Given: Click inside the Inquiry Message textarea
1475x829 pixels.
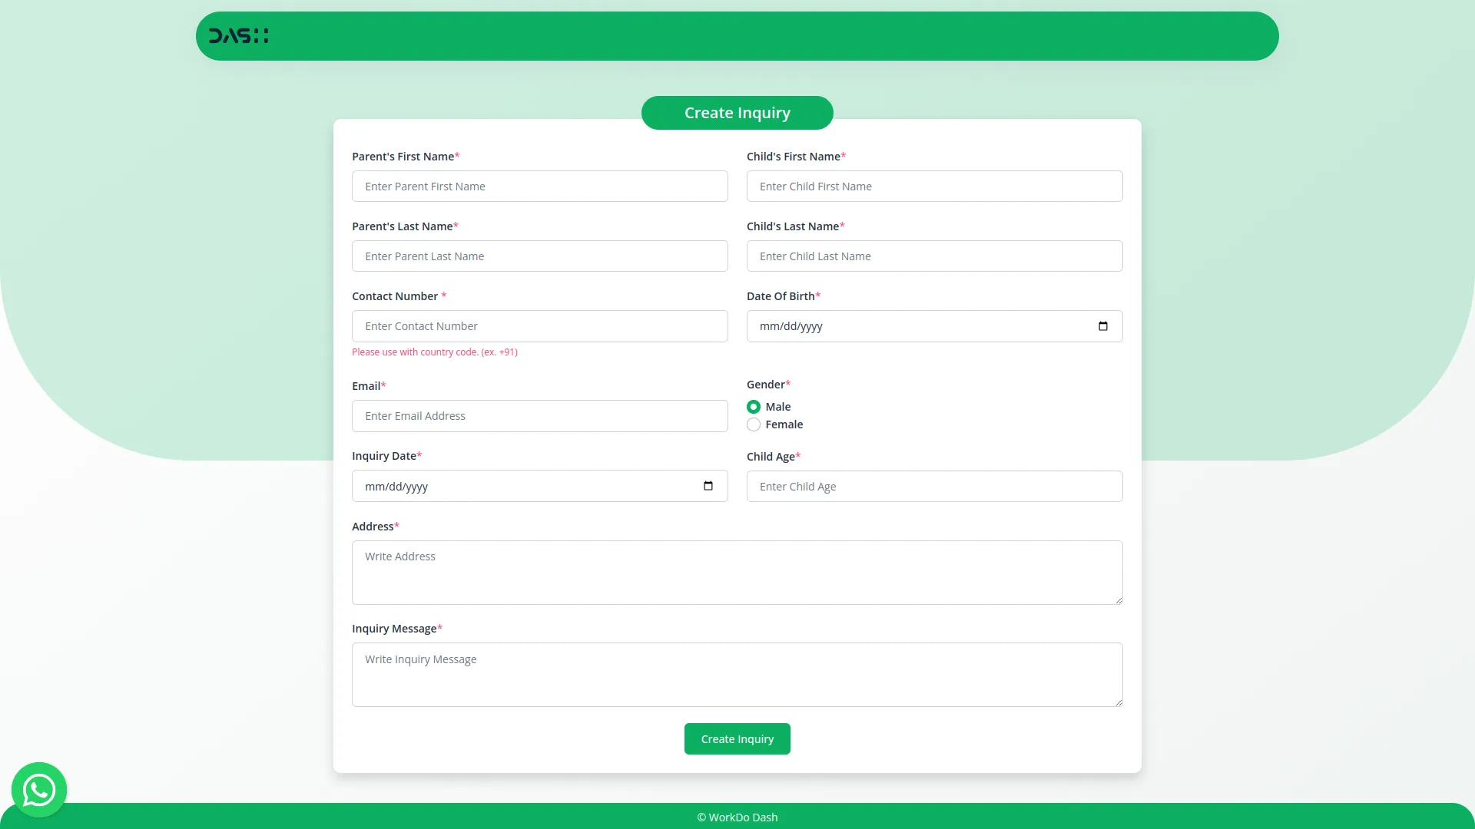Looking at the screenshot, I should [x=737, y=675].
